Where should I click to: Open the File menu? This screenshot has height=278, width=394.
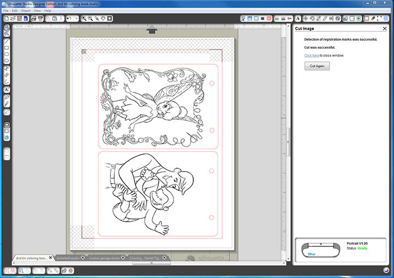pyautogui.click(x=6, y=10)
